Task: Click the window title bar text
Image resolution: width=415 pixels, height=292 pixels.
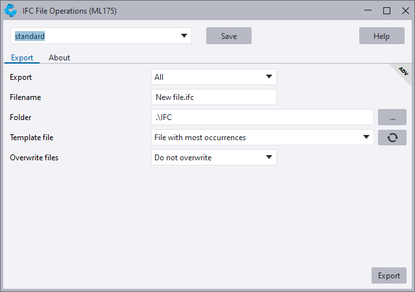Action: tap(70, 10)
